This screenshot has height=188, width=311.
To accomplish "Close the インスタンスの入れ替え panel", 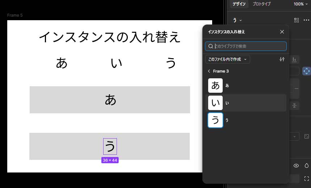I will [x=282, y=32].
